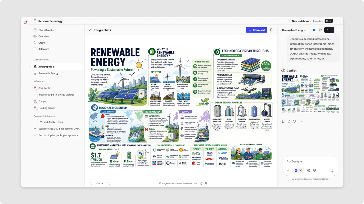
Task: Copy the Copilot response
Action: point(283,121)
